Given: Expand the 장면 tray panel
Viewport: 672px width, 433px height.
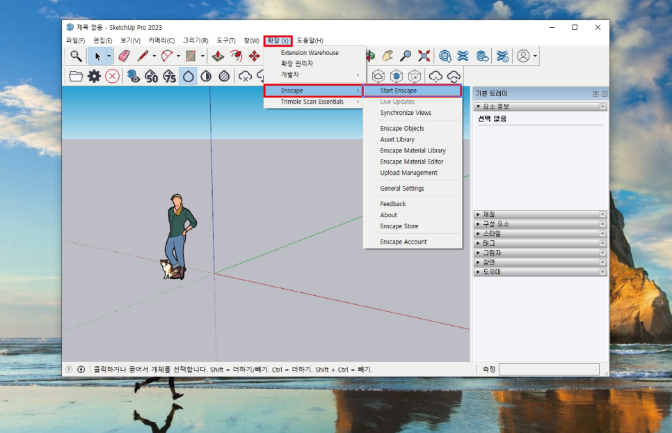Looking at the screenshot, I should tap(479, 262).
